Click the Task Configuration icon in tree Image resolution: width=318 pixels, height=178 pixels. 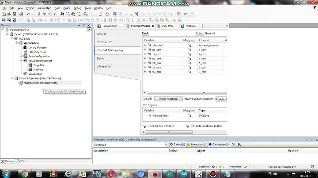tap(25, 56)
